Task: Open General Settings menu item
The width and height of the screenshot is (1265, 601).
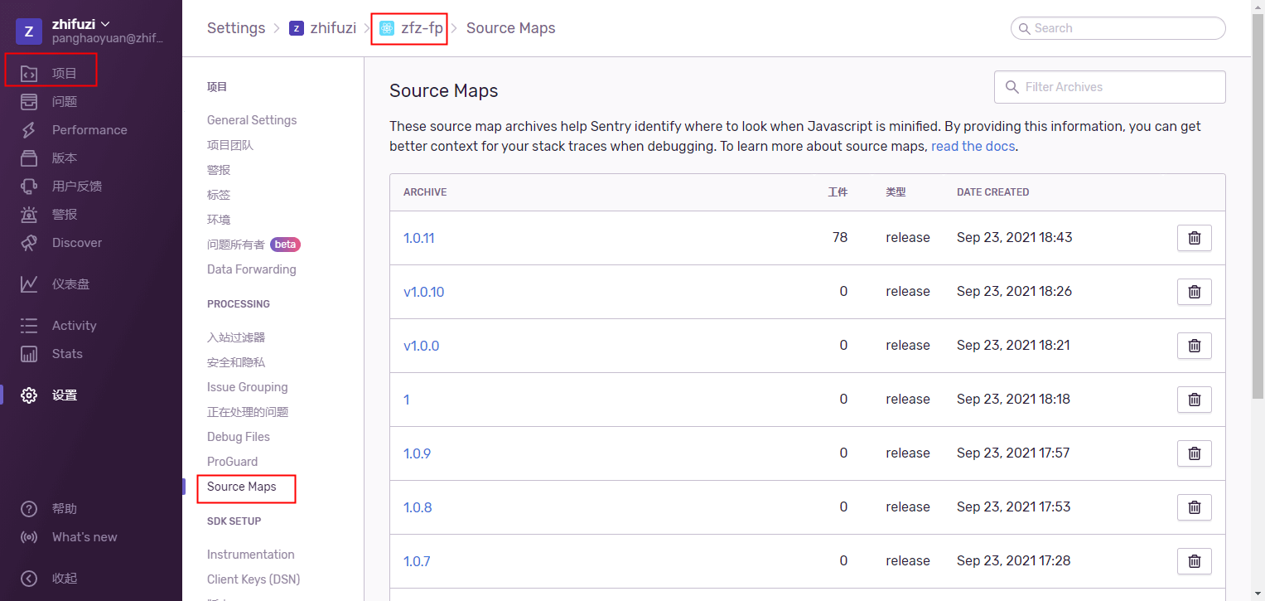Action: [252, 120]
